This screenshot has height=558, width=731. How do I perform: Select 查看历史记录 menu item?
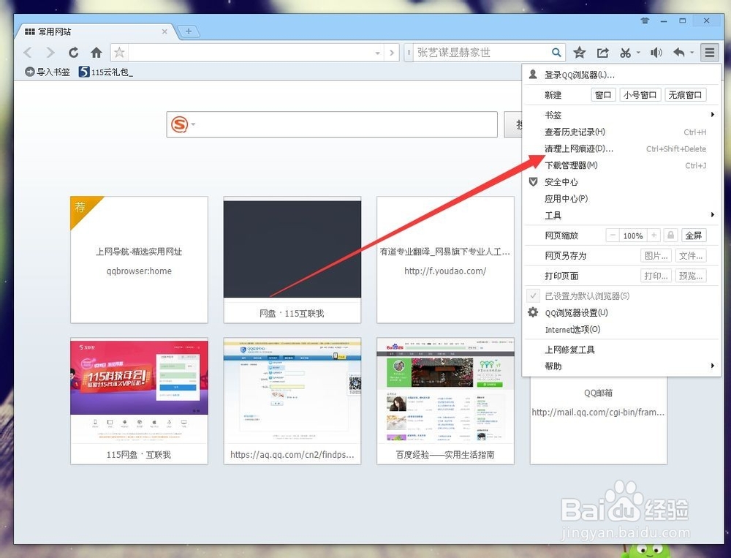tap(622, 132)
